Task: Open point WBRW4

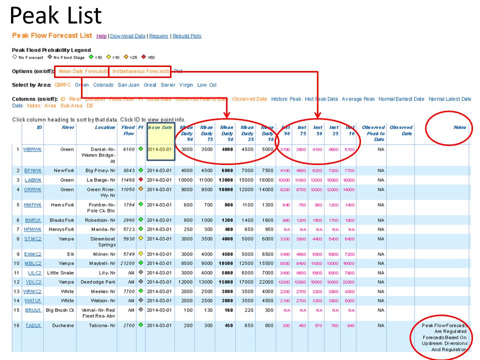Action: [x=32, y=149]
